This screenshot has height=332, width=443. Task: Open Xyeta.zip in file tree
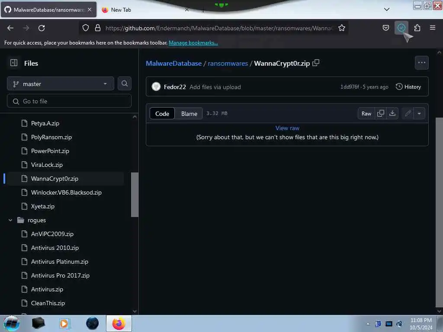(43, 206)
